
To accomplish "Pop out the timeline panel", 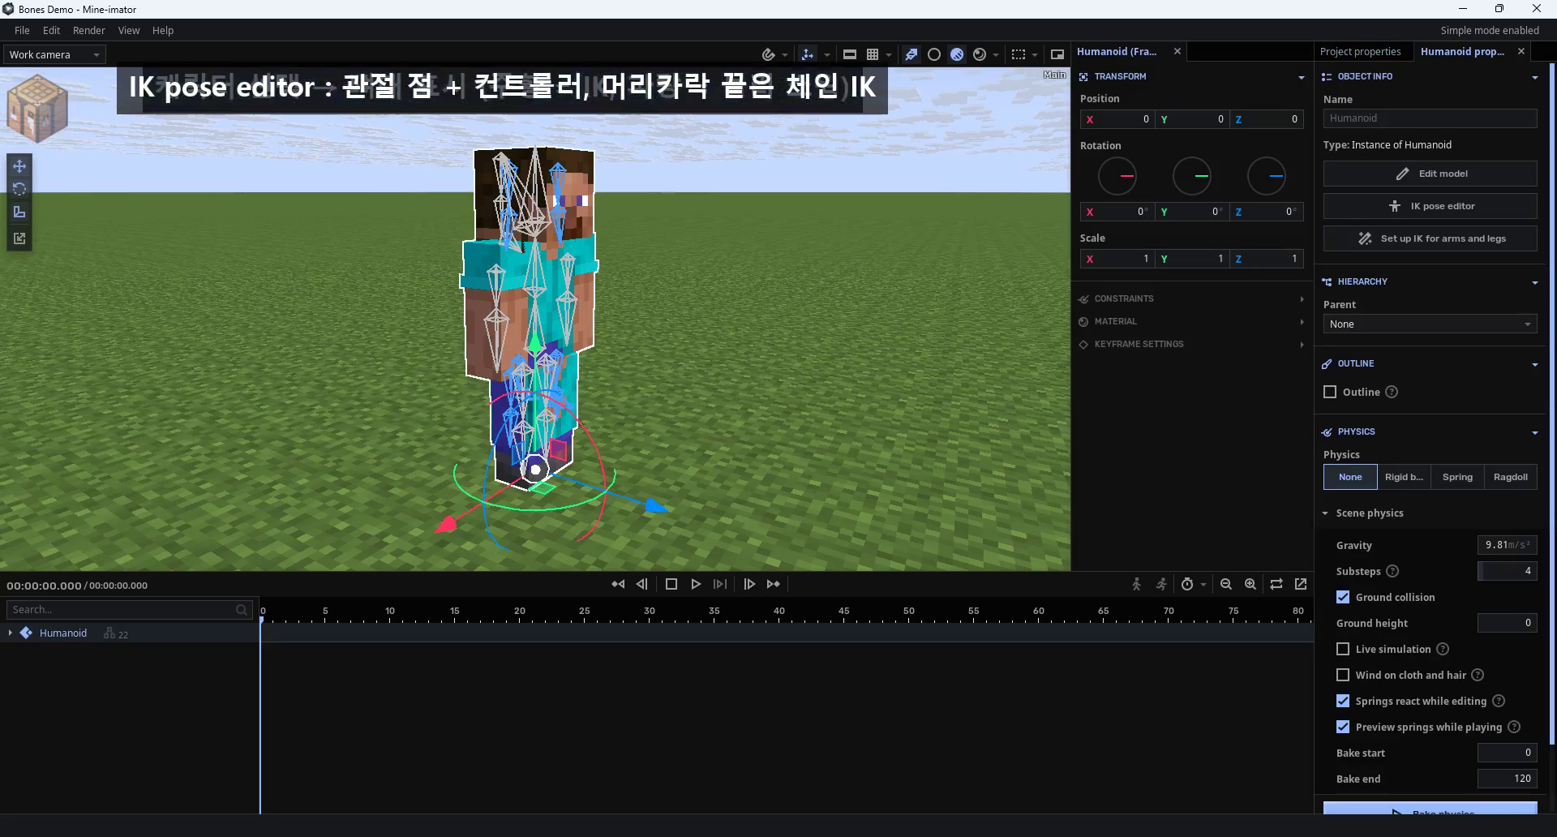I will 1301,584.
